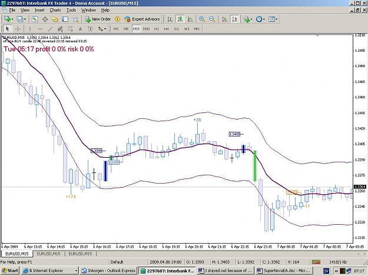
Task: Open Inkorgen - Outlook Express taskbar button
Action: point(108,271)
